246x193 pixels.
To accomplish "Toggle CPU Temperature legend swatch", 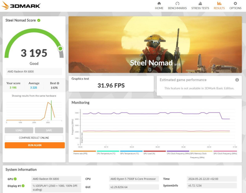I will click(x=108, y=151).
